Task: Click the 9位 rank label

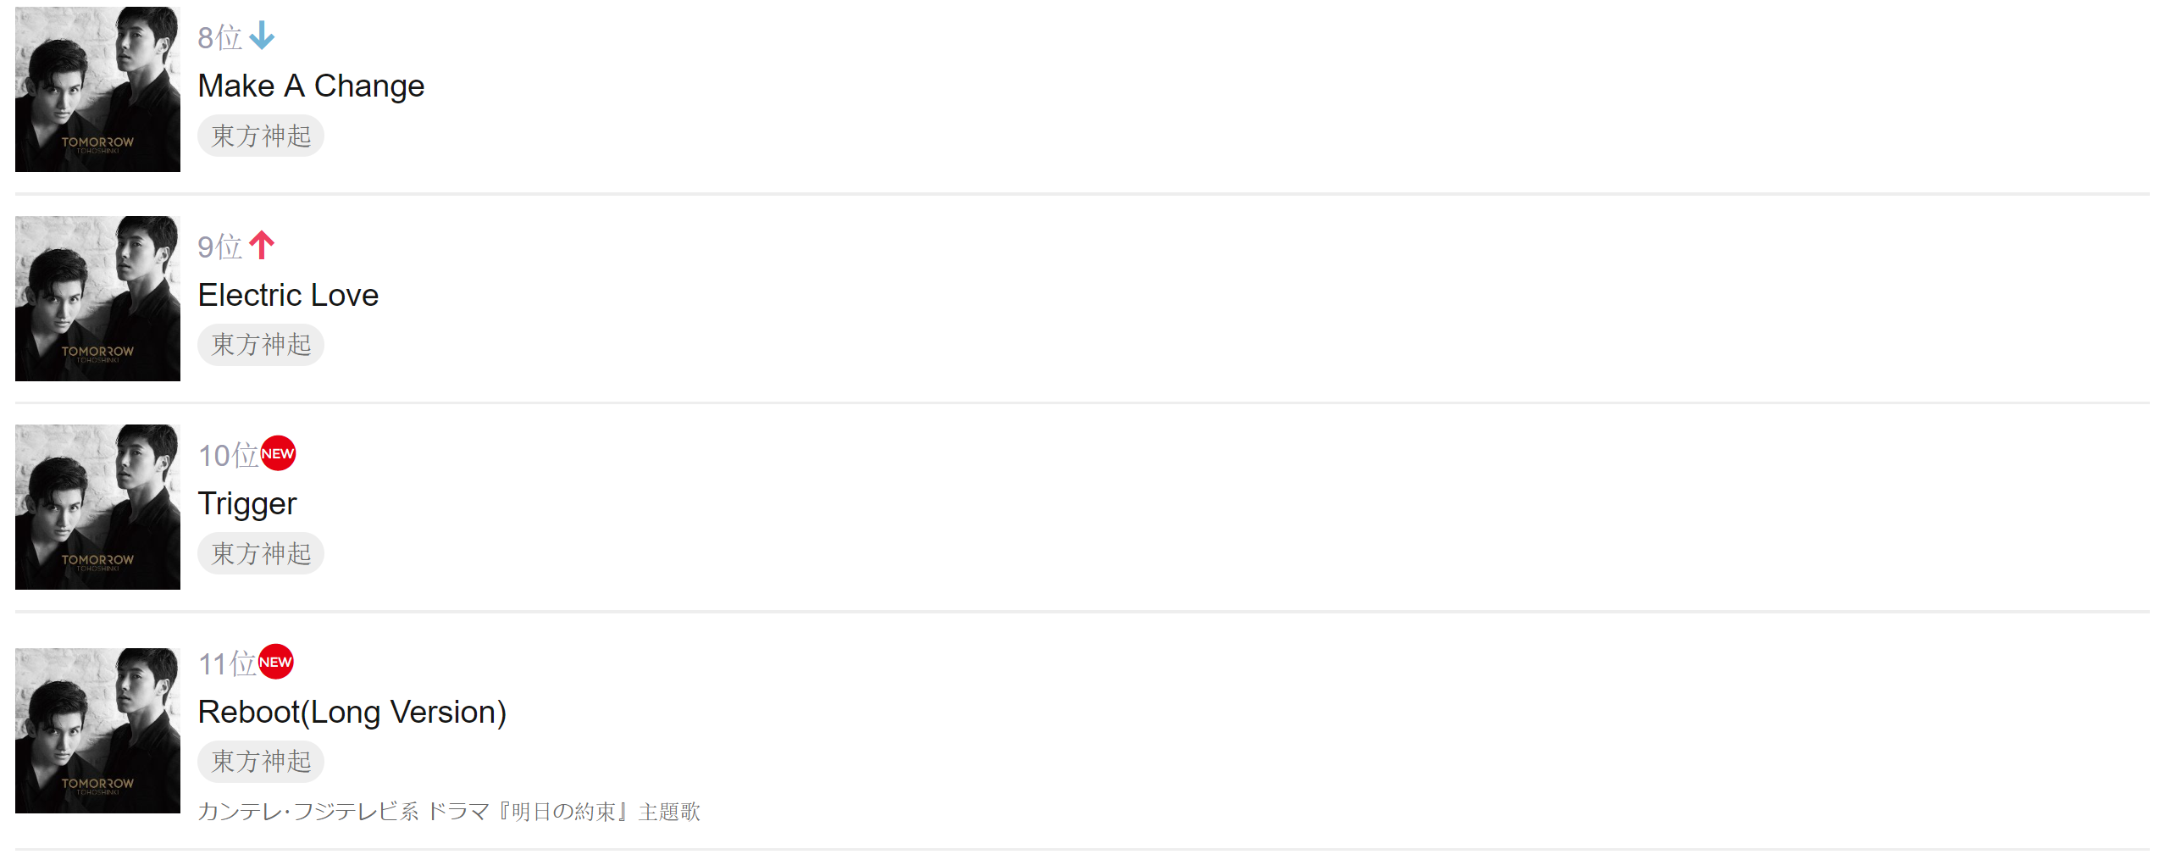Action: [219, 247]
